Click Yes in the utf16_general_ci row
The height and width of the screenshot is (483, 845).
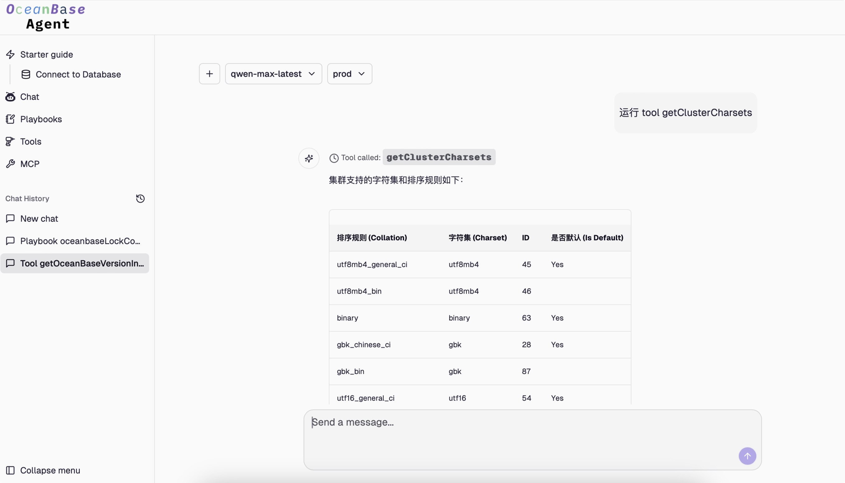[557, 398]
